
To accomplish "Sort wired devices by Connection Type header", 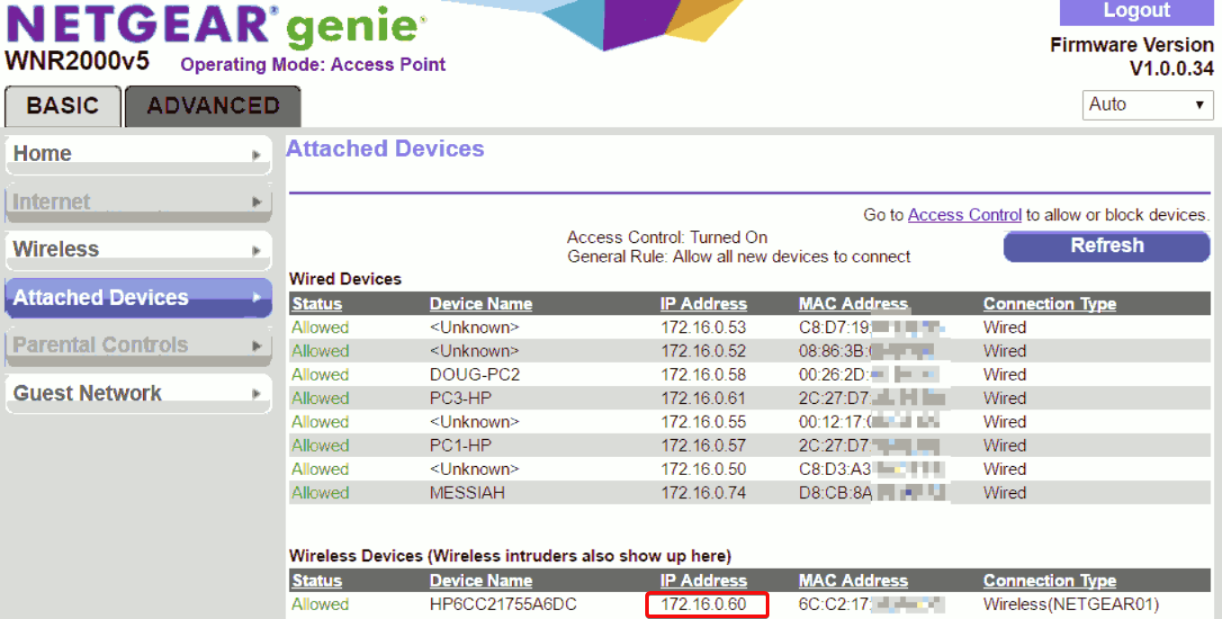I will [1049, 304].
